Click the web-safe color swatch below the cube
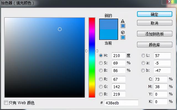177x110 pixels. click(x=123, y=37)
